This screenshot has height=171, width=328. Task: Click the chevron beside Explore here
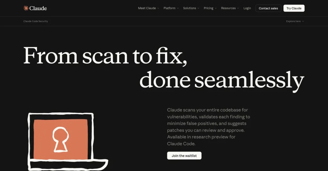coord(303,21)
